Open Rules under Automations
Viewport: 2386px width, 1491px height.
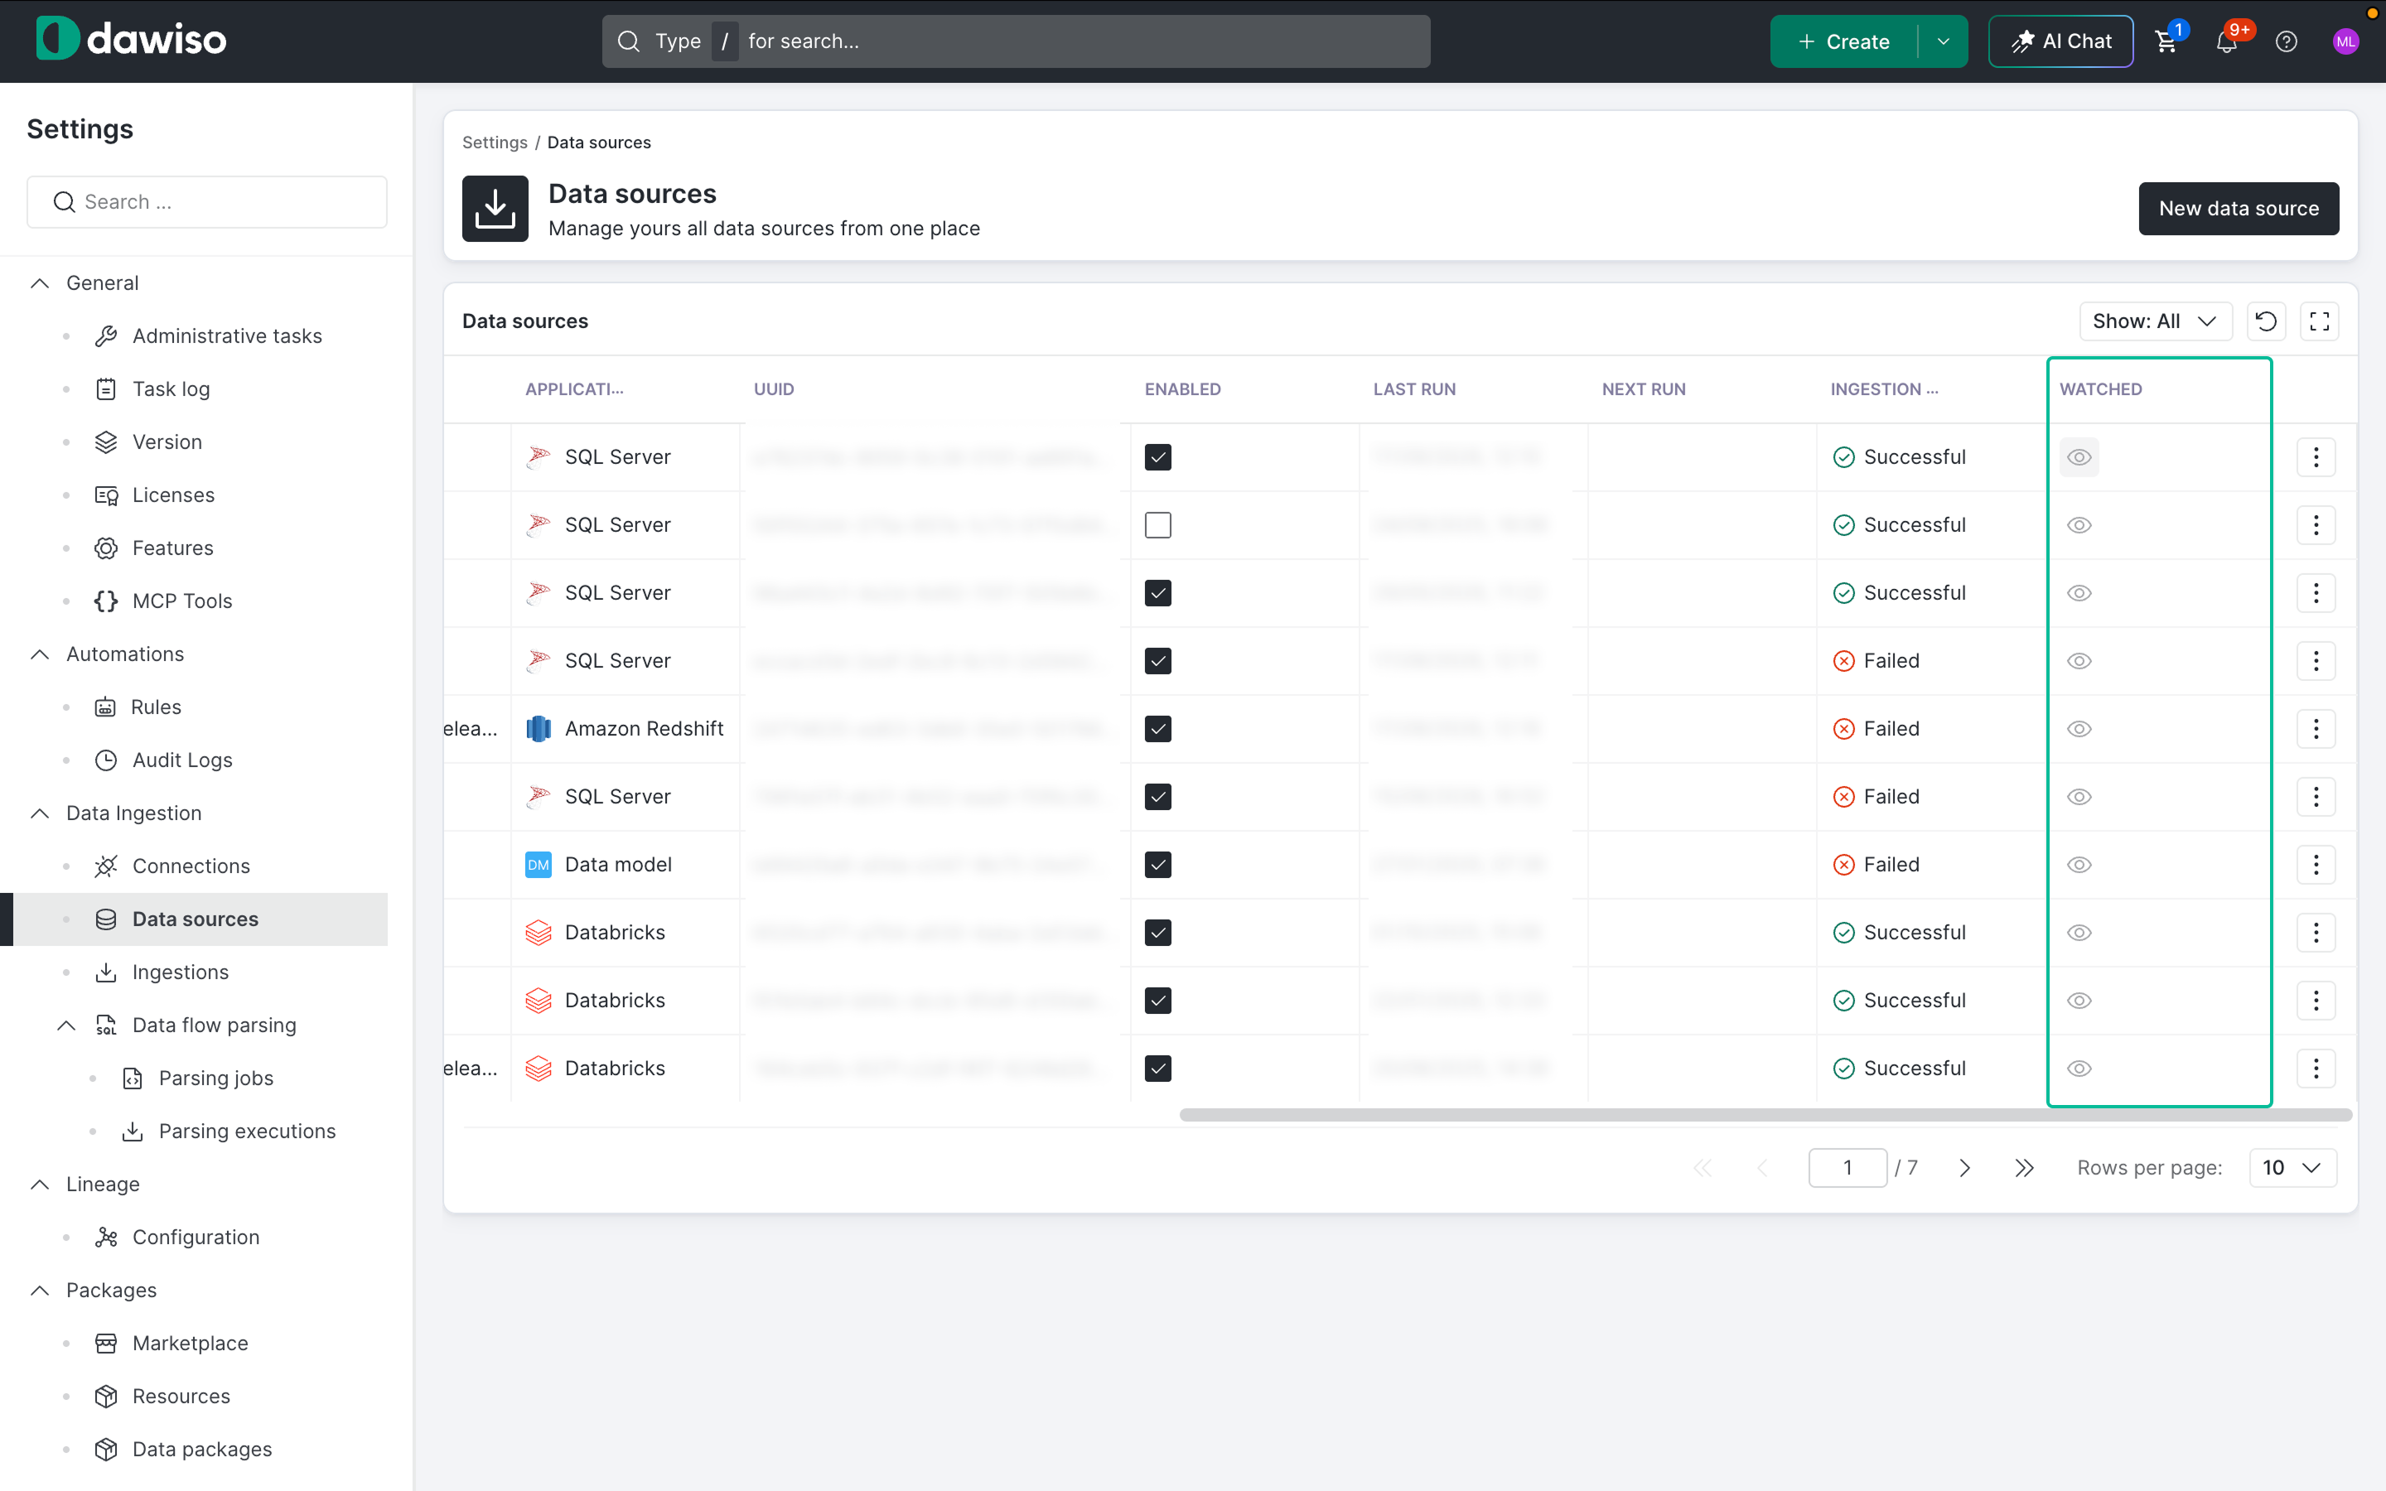click(156, 707)
